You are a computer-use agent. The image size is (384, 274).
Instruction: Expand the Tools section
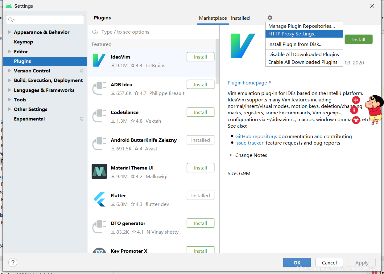[10, 100]
